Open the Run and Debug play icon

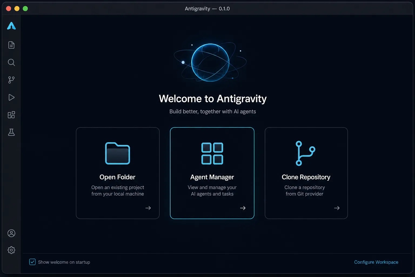pyautogui.click(x=11, y=97)
